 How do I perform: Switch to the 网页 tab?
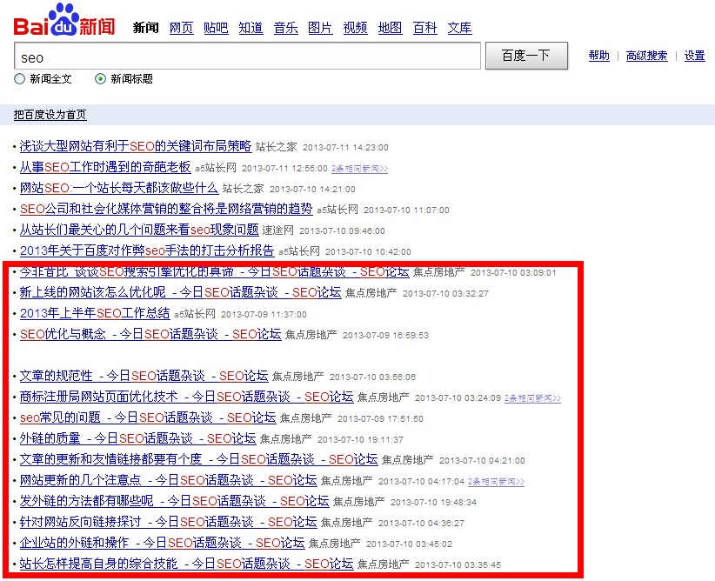[181, 28]
